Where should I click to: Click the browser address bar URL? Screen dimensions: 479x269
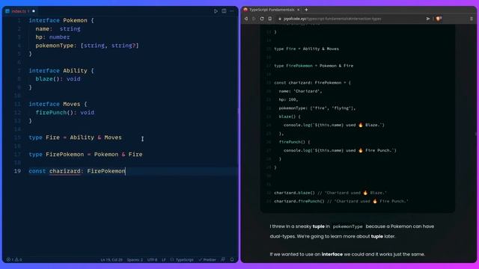click(332, 19)
